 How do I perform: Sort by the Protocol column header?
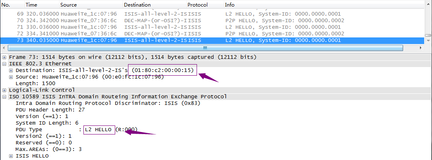point(205,5)
